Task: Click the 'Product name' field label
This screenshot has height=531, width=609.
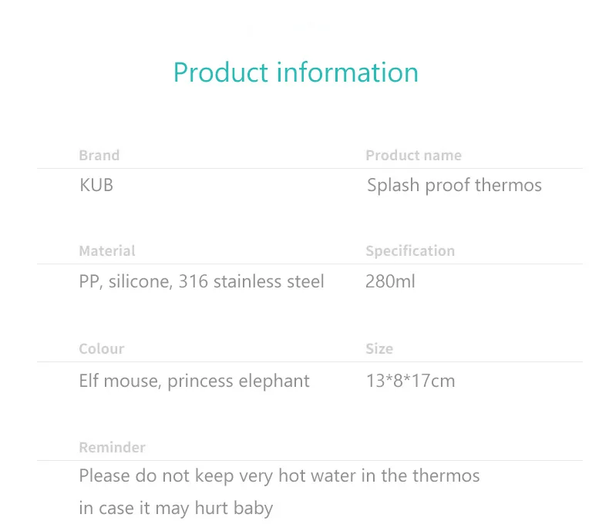Action: pyautogui.click(x=413, y=156)
